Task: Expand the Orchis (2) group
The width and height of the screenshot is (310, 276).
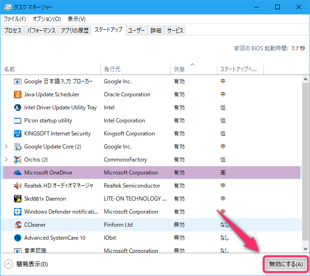Action: pos(7,160)
